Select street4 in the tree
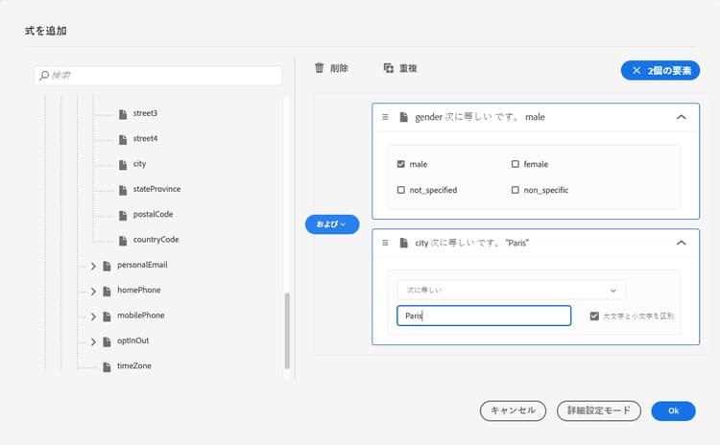The image size is (720, 445). pyautogui.click(x=145, y=138)
